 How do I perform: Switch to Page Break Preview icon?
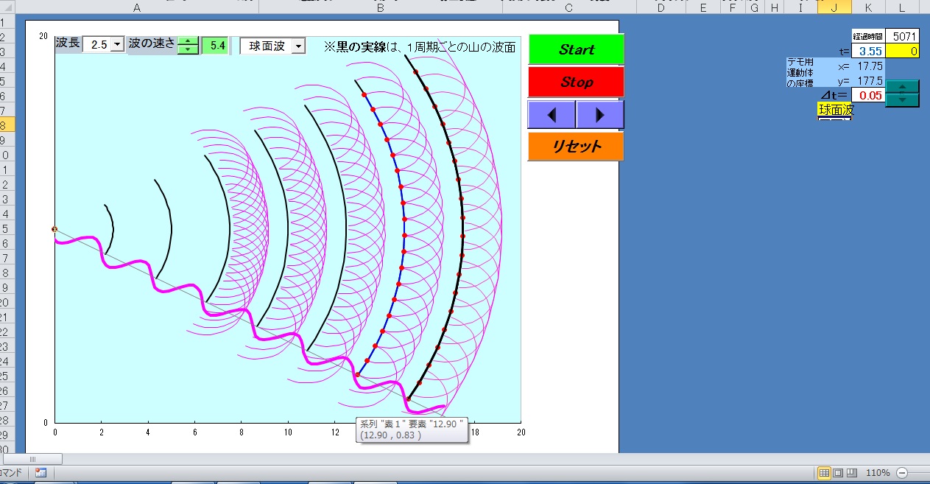[x=852, y=472]
